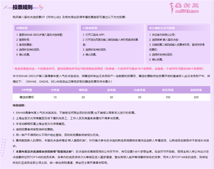Click rule 1 about "不接受任何商业目的的投票"
The height and width of the screenshot is (169, 214).
[x=74, y=113]
